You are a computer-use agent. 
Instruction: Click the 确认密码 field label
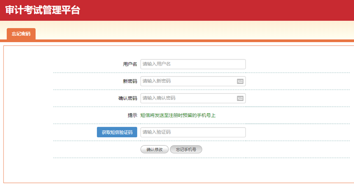coord(128,98)
